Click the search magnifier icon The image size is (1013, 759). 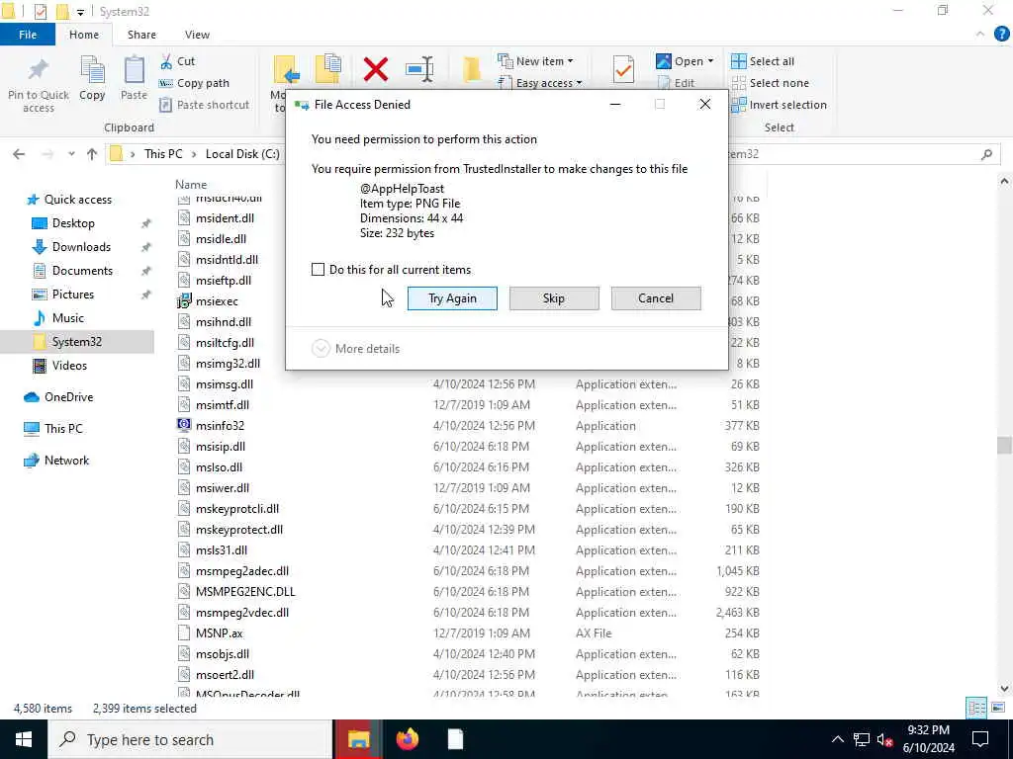tap(986, 154)
